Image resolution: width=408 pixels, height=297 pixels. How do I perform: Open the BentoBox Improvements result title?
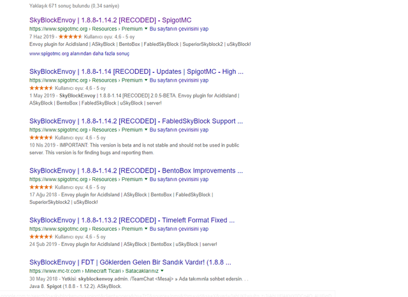pyautogui.click(x=136, y=171)
